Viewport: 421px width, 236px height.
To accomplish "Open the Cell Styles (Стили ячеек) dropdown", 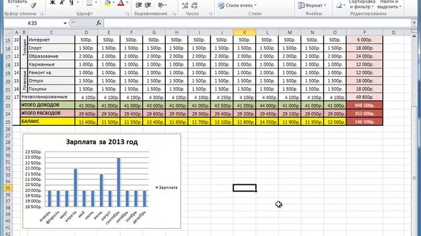I will (237, 5).
